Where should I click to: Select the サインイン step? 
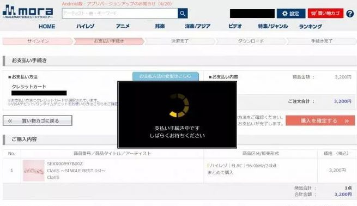tap(38, 41)
